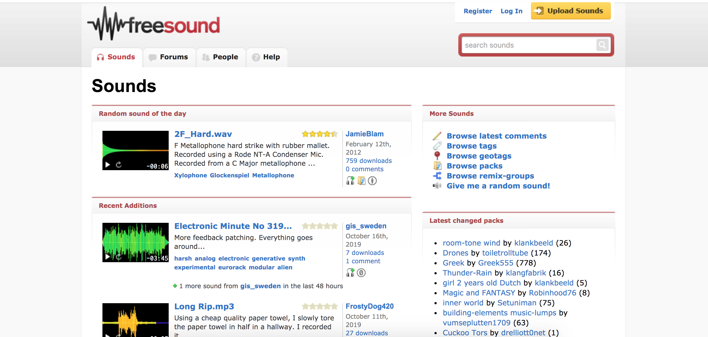
Task: Find similar sounds to Electronic Minute No 319
Action: tap(350, 273)
